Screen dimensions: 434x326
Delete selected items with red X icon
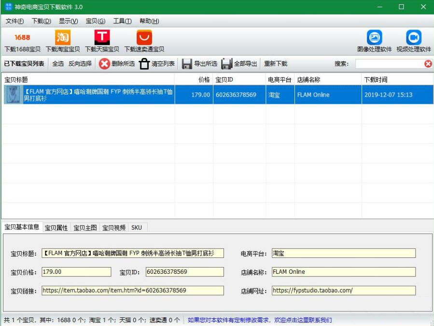(104, 64)
